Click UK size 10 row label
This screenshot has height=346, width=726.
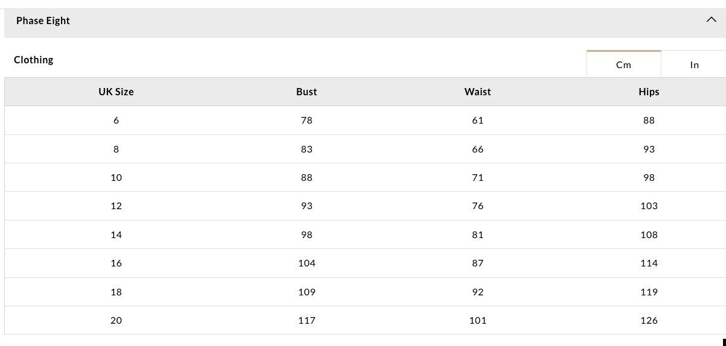(x=116, y=177)
